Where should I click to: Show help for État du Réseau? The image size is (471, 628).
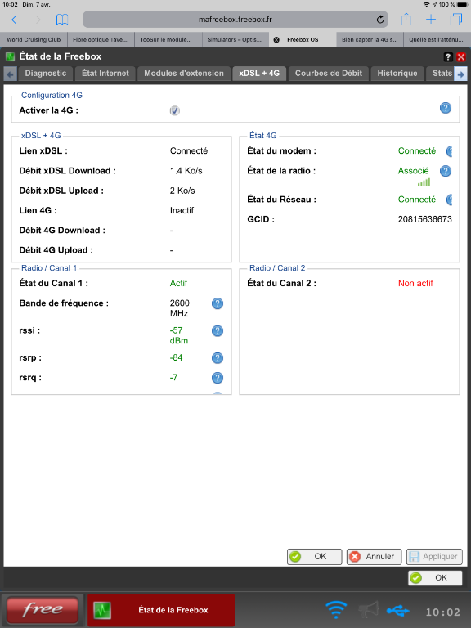[449, 200]
